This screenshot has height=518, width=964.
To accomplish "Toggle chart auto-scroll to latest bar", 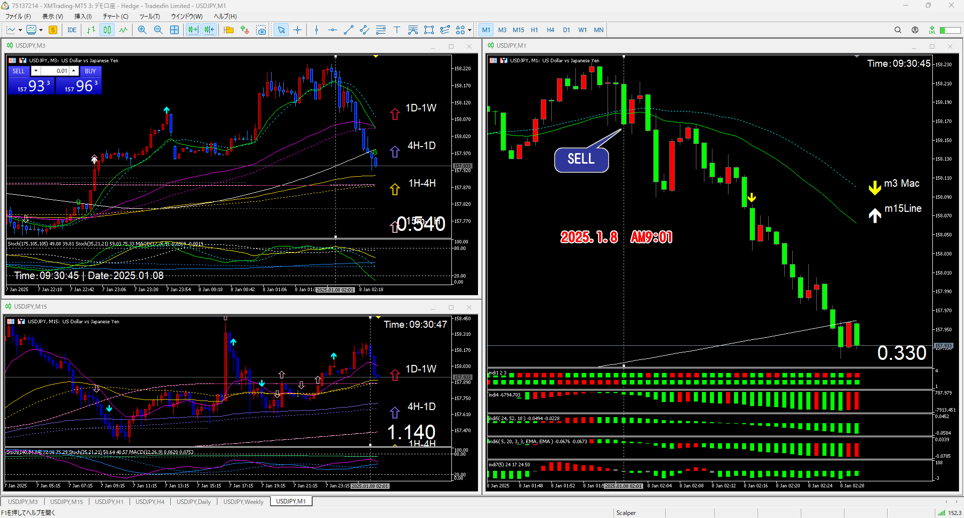I will [x=193, y=30].
